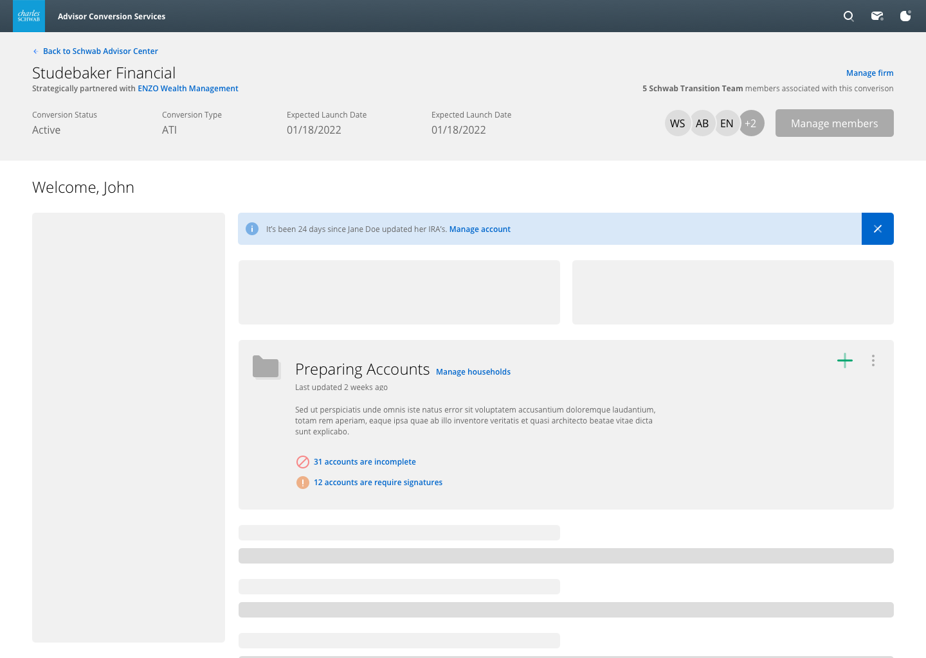
Task: Open the messages envelope icon
Action: 876,16
